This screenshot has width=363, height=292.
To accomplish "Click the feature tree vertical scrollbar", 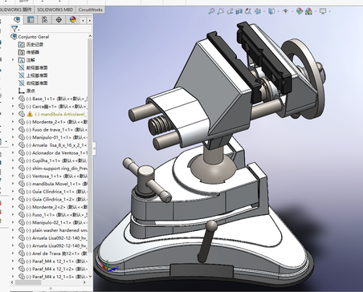I will tap(90, 144).
